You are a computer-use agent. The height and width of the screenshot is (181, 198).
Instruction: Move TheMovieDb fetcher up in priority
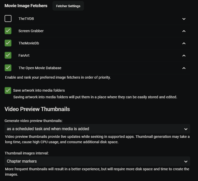(x=184, y=43)
